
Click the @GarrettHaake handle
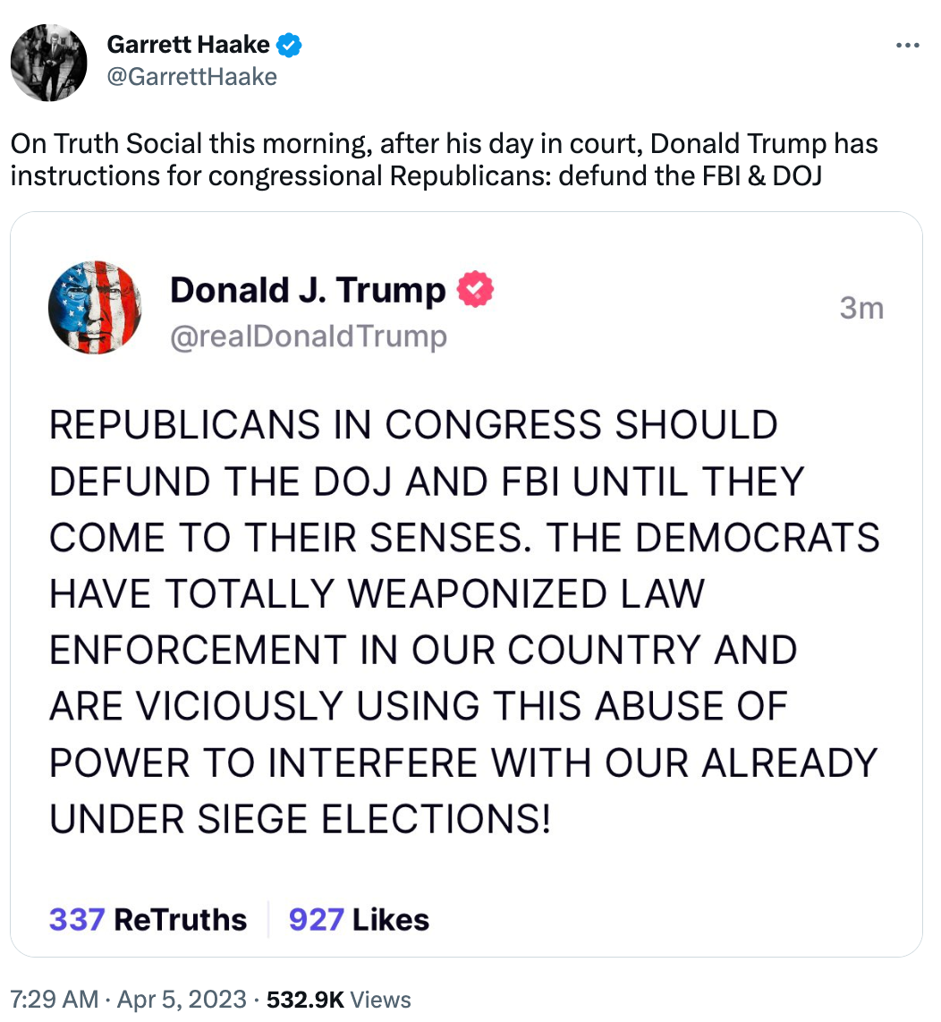click(x=191, y=77)
